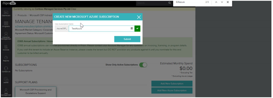Click the Estimated Monthly Spend label

pos(176,63)
